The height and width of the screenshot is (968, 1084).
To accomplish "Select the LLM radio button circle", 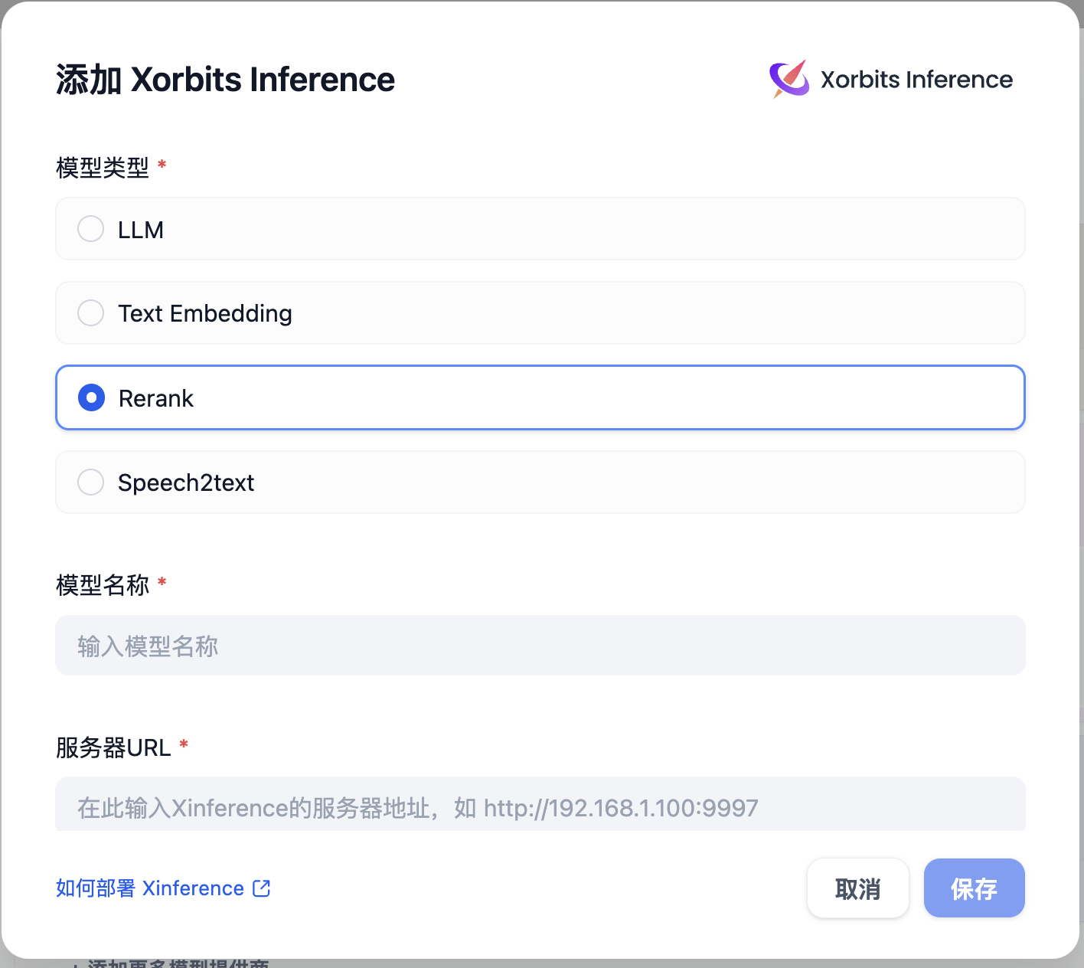I will pos(91,229).
